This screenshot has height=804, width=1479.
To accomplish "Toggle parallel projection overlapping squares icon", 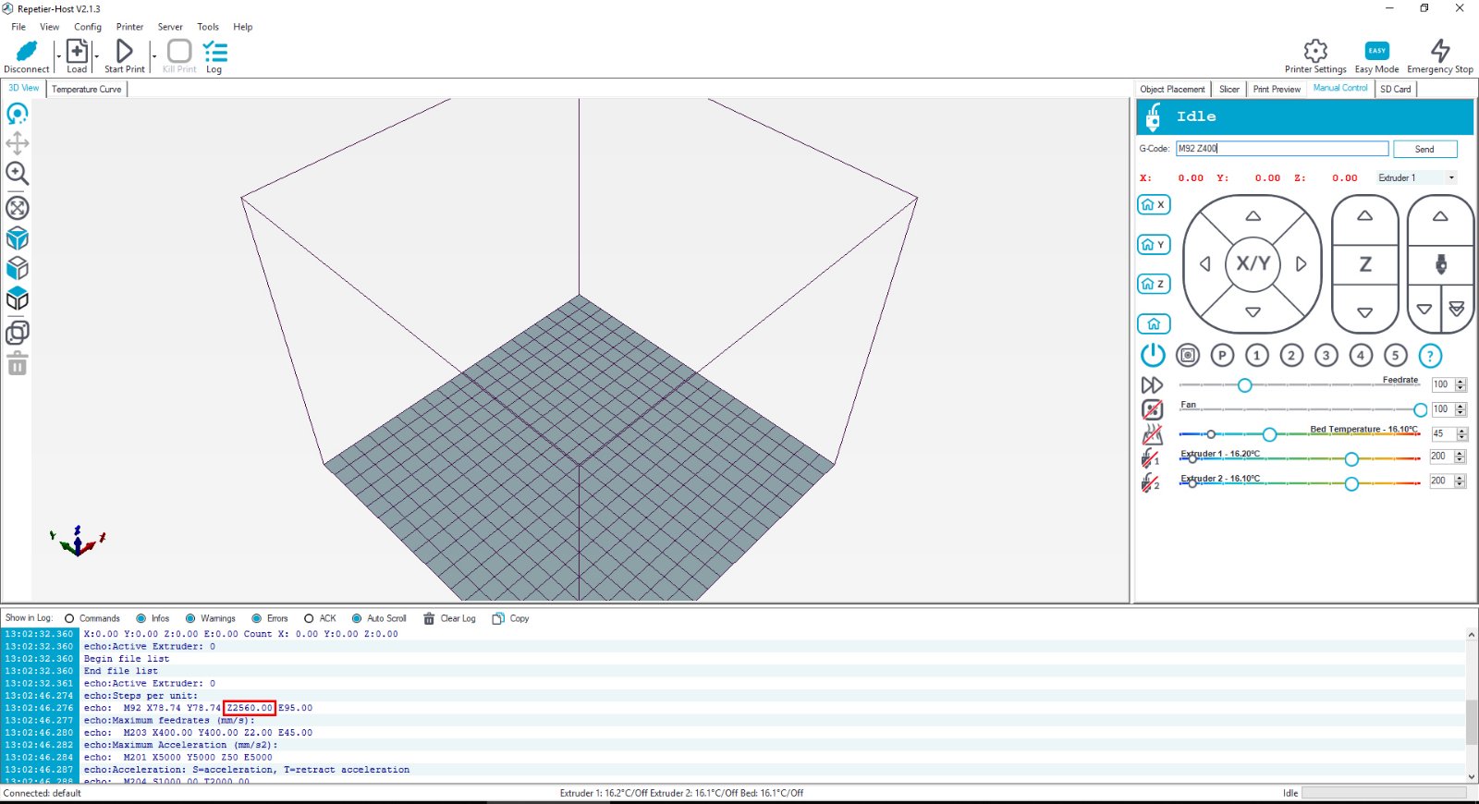I will (x=18, y=333).
